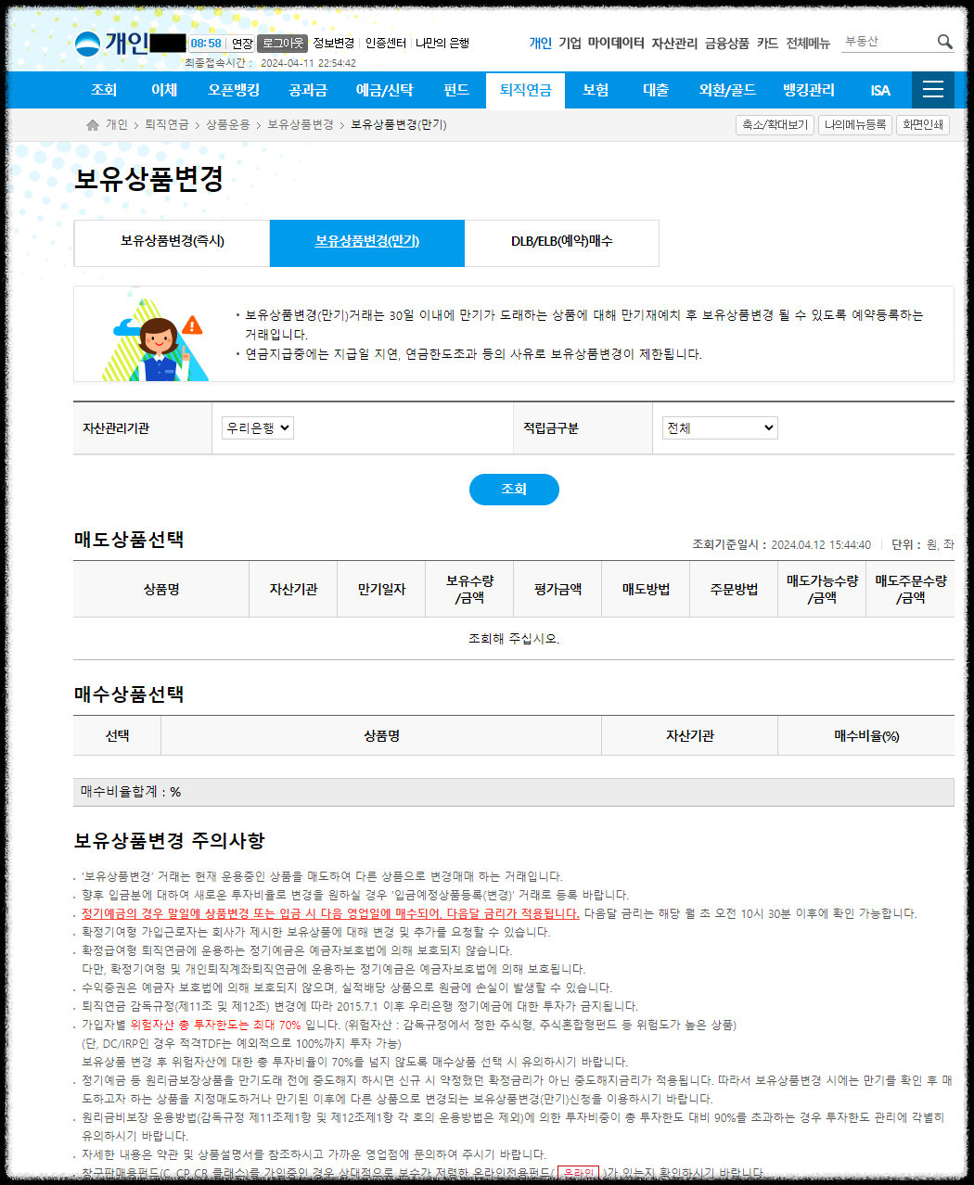Open the hamburger full menu icon

933,90
